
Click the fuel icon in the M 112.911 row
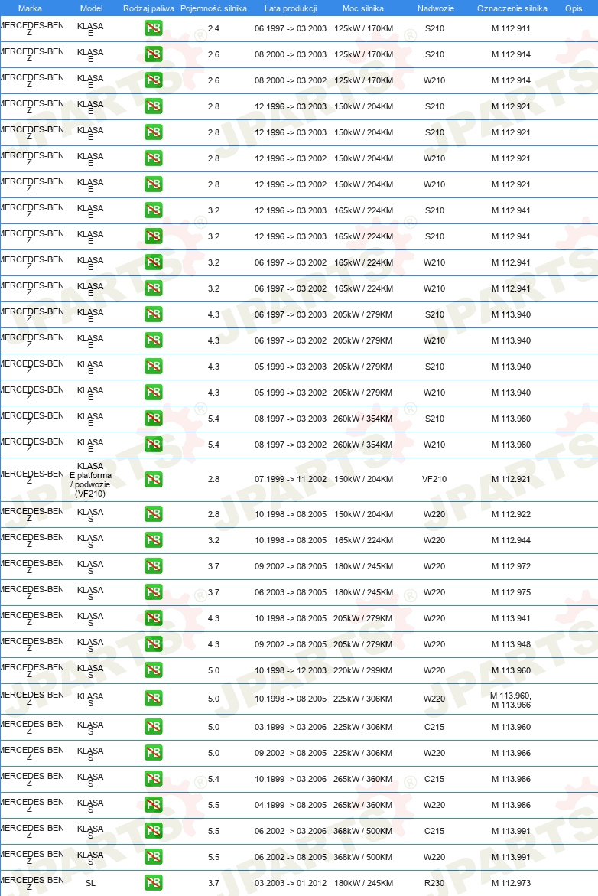tap(153, 28)
